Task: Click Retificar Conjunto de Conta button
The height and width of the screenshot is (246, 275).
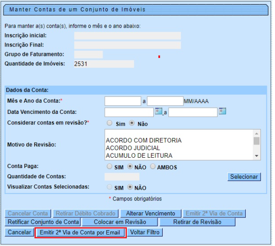Action: click(x=43, y=222)
